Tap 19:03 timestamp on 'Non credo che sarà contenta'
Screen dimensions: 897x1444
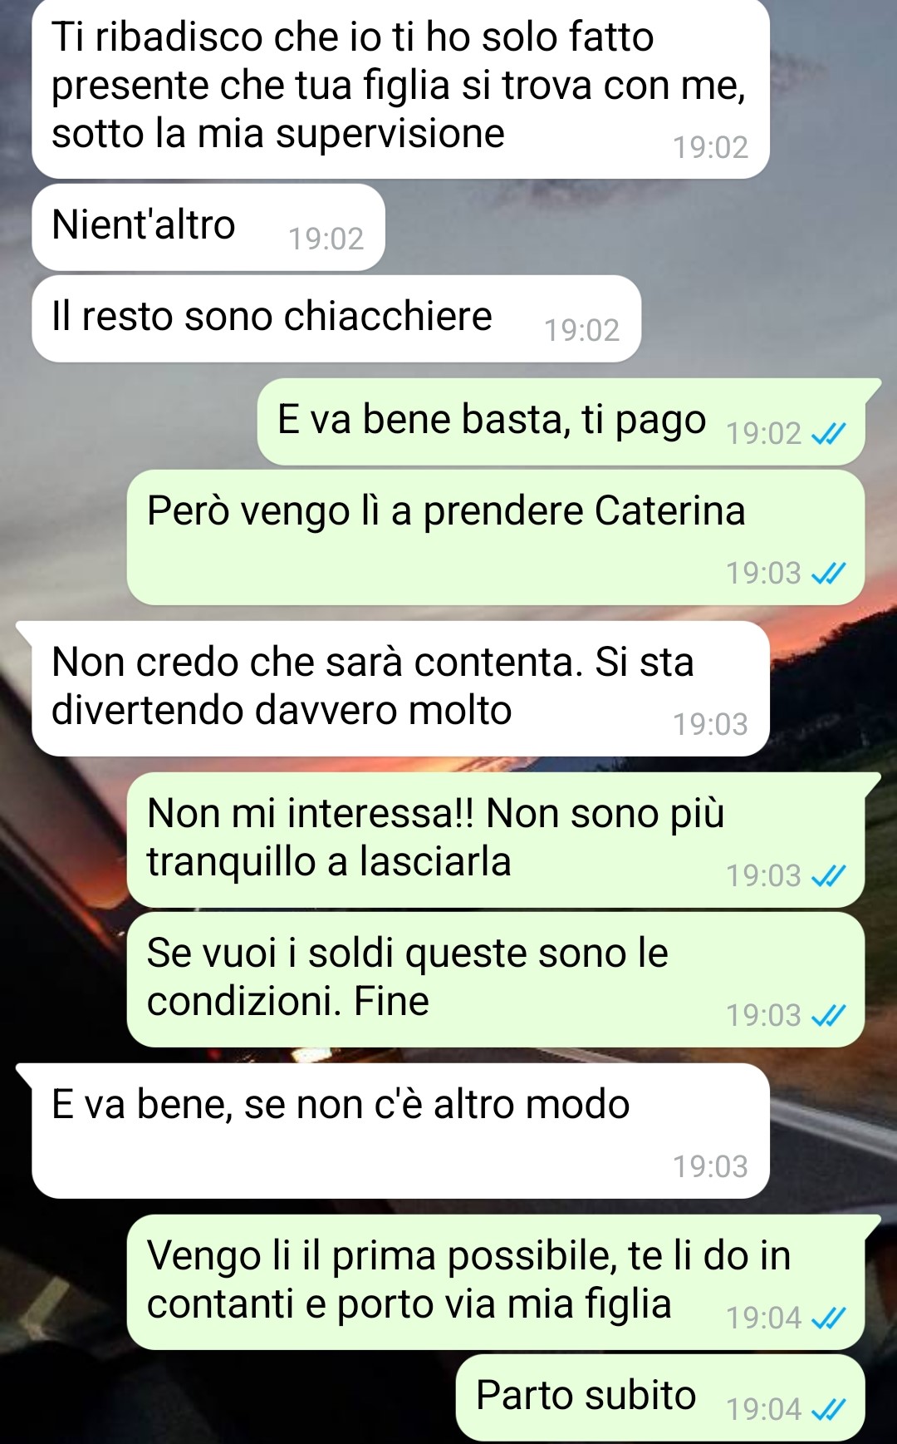[x=710, y=724]
